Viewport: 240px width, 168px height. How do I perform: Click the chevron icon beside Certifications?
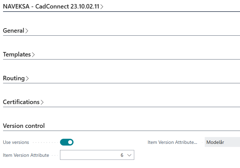pyautogui.click(x=42, y=102)
